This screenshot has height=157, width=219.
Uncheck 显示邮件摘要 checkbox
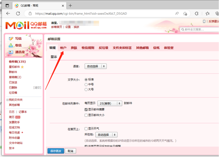click(86, 110)
